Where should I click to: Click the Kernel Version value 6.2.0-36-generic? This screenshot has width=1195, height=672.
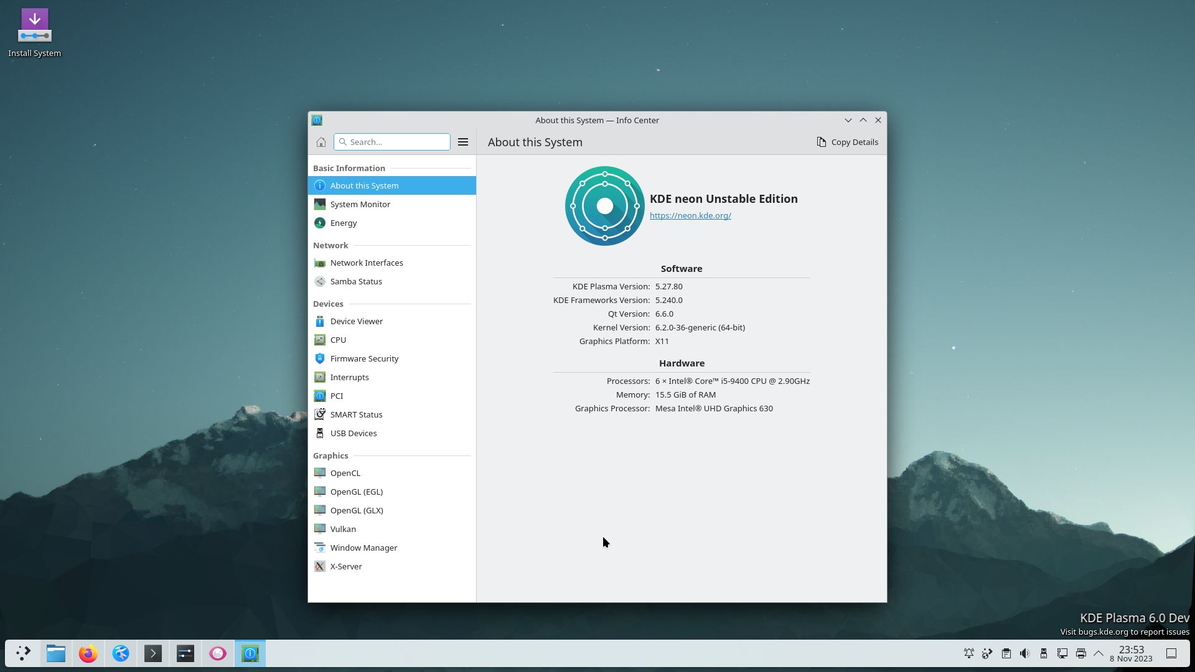700,327
